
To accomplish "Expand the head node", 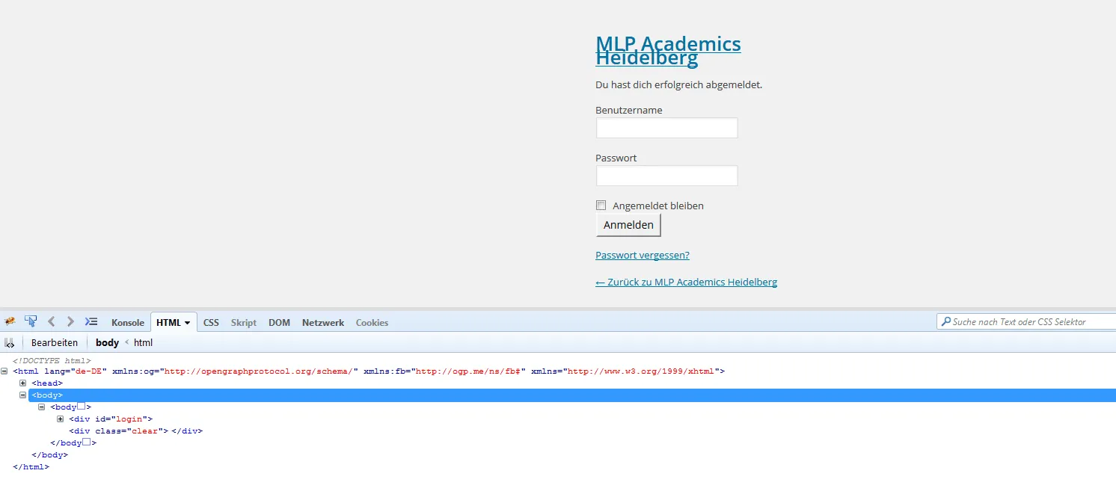I will 23,383.
